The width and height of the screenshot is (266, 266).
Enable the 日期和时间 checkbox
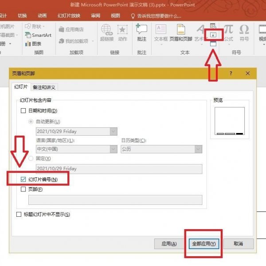click(23, 111)
